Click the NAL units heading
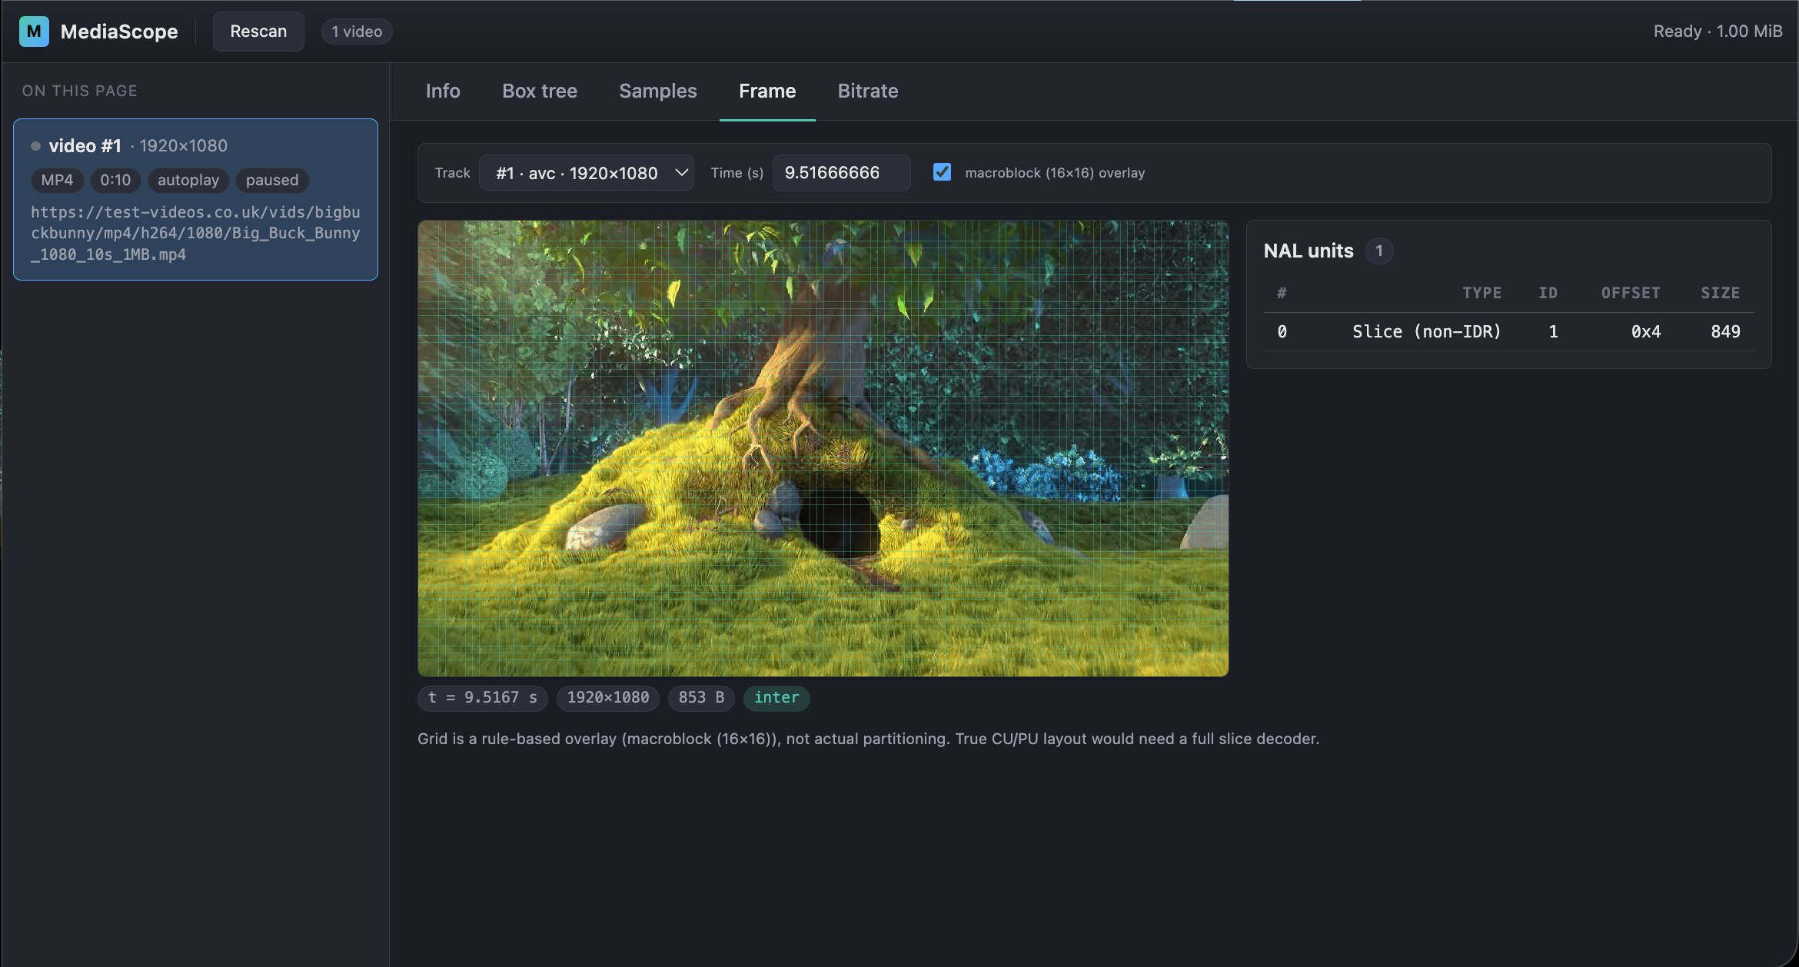Viewport: 1799px width, 967px height. click(x=1309, y=251)
